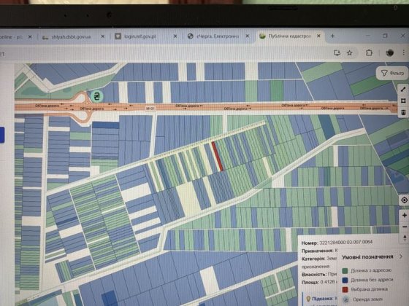The image size is (409, 306).
Task: Open a new browser tab
Action: click(332, 36)
